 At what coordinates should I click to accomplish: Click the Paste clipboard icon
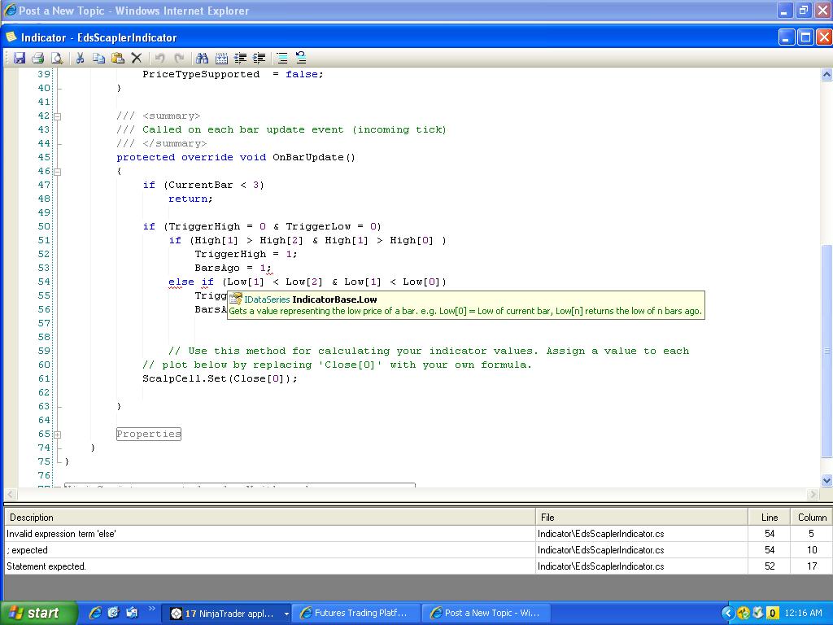coord(117,58)
